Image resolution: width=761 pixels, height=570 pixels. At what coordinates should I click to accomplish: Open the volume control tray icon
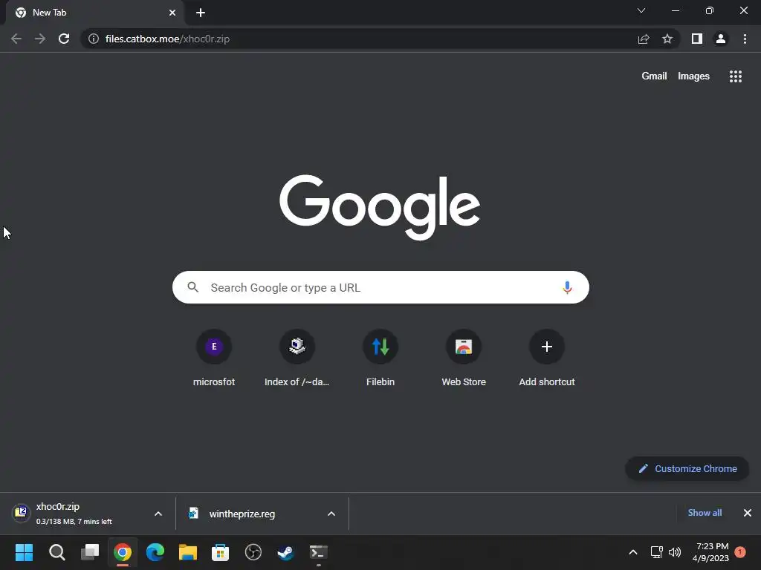(675, 552)
